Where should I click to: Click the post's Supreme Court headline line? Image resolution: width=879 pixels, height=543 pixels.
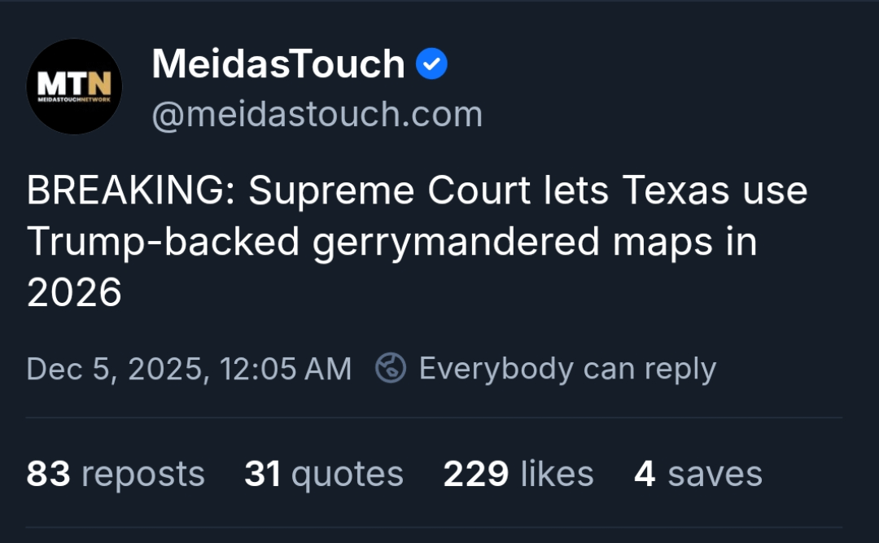click(x=417, y=191)
